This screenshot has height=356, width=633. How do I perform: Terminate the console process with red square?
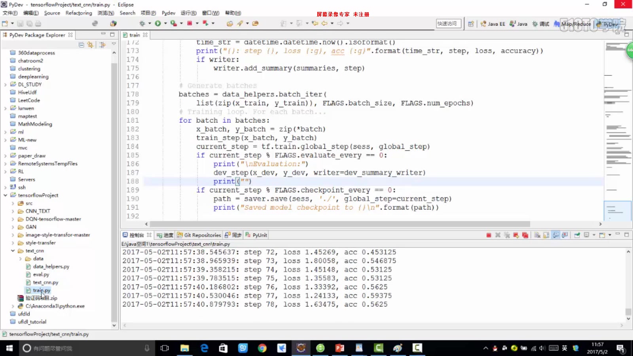click(x=489, y=235)
